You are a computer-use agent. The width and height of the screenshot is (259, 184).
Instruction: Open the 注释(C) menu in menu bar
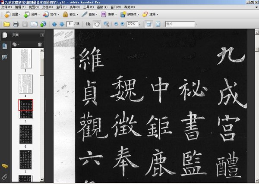(61, 7)
